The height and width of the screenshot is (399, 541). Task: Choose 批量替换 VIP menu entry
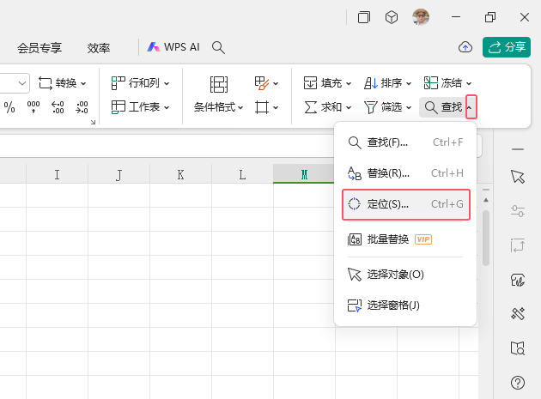pyautogui.click(x=405, y=239)
